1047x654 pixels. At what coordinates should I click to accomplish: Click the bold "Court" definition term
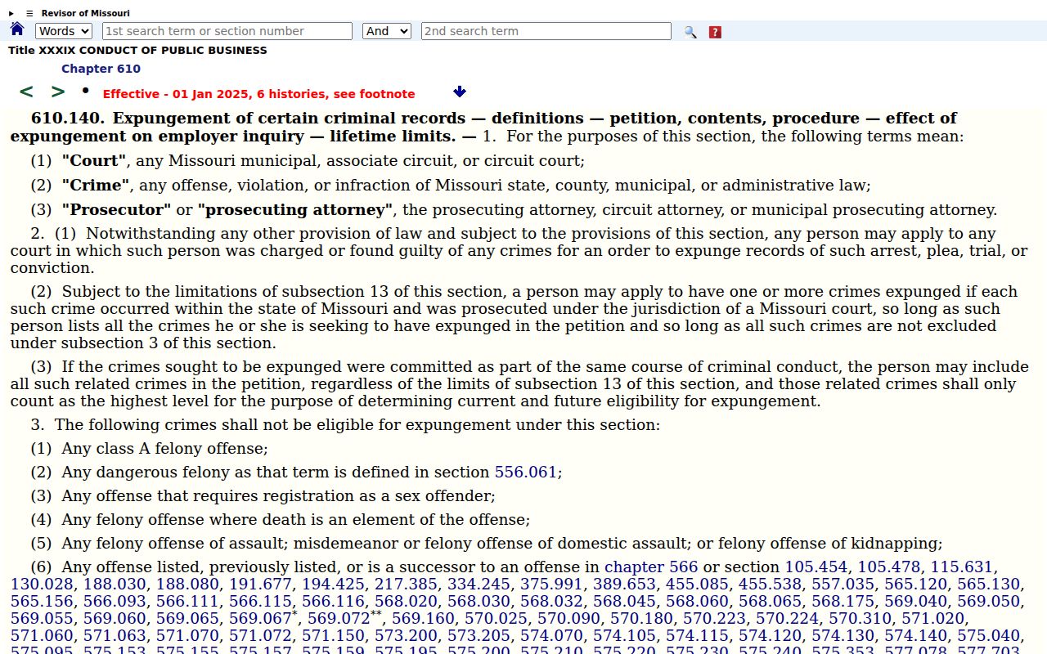click(94, 161)
